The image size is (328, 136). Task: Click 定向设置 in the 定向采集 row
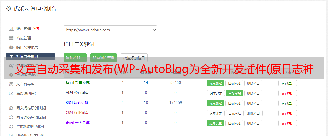coord(216,123)
